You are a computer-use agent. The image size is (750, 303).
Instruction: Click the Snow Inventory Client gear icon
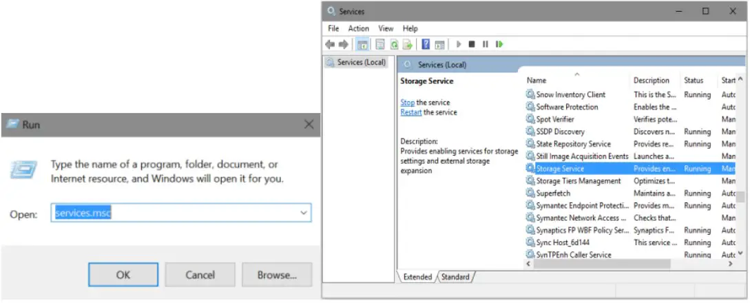click(x=530, y=94)
